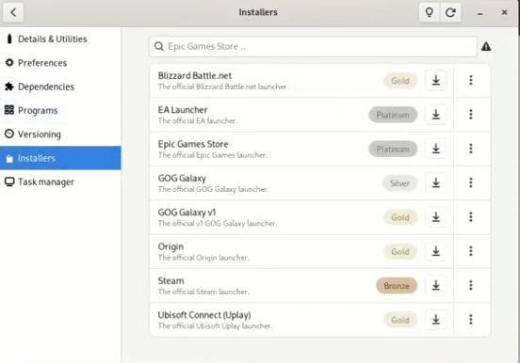Click the Silver badge on GOG Galaxy

click(x=399, y=183)
